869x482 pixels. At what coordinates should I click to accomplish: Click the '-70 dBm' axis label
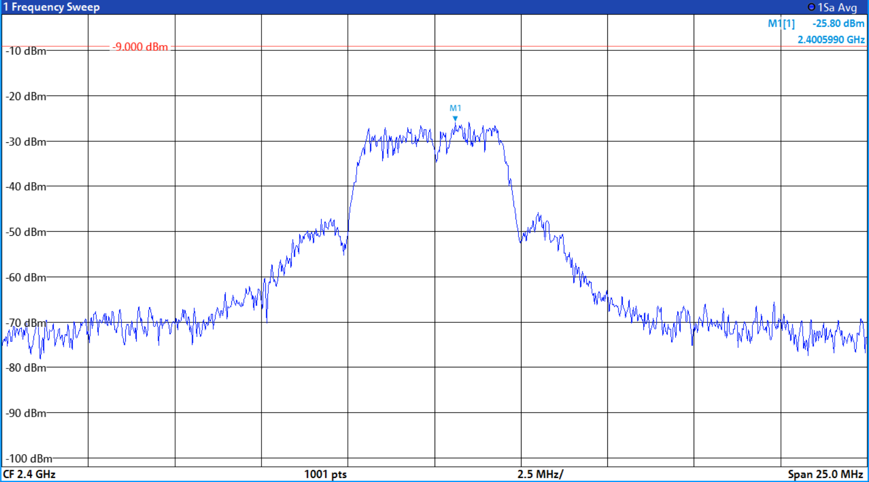pyautogui.click(x=26, y=323)
